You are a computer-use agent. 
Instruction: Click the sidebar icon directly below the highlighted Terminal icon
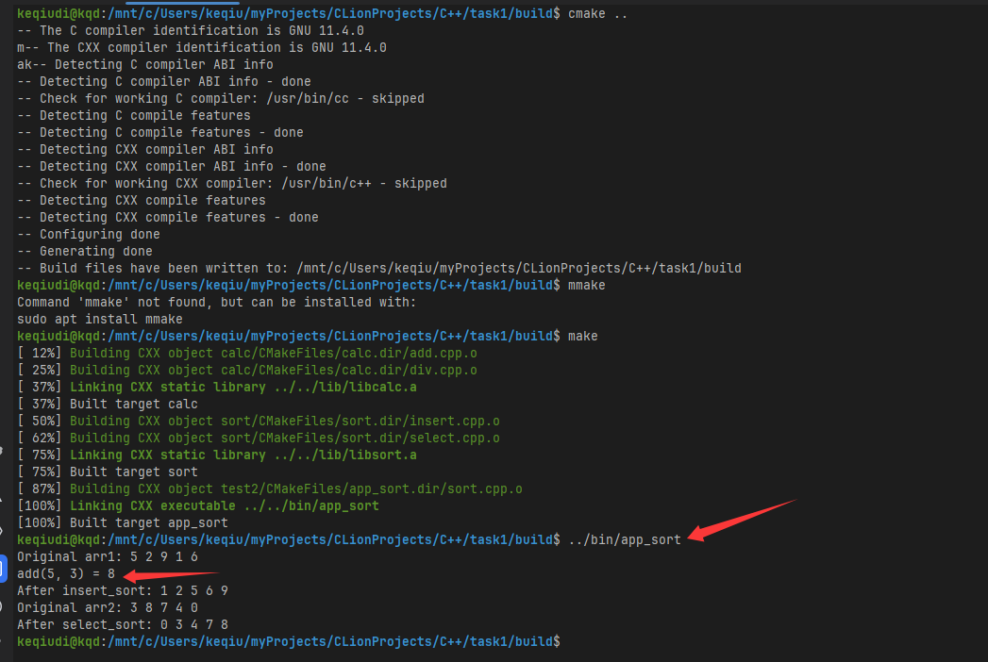[x=3, y=604]
